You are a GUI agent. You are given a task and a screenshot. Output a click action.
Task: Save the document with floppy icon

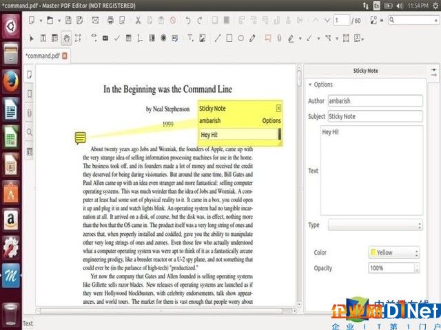coord(68,20)
